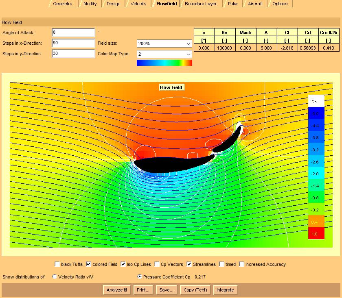
Task: Go to the Design tab
Action: click(x=114, y=4)
